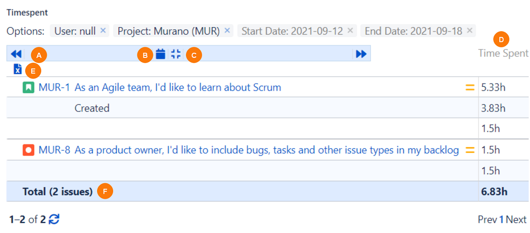Viewport: 530px width, 233px height.
Task: Open the MUR-1 issue key link
Action: tap(54, 88)
